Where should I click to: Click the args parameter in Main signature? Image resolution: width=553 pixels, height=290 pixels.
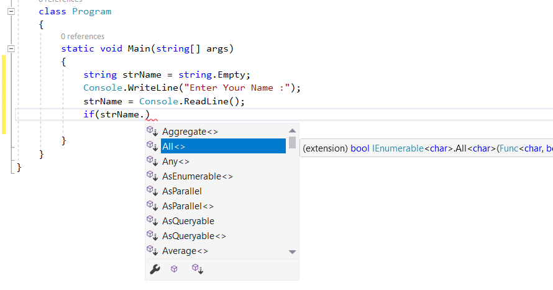[217, 48]
